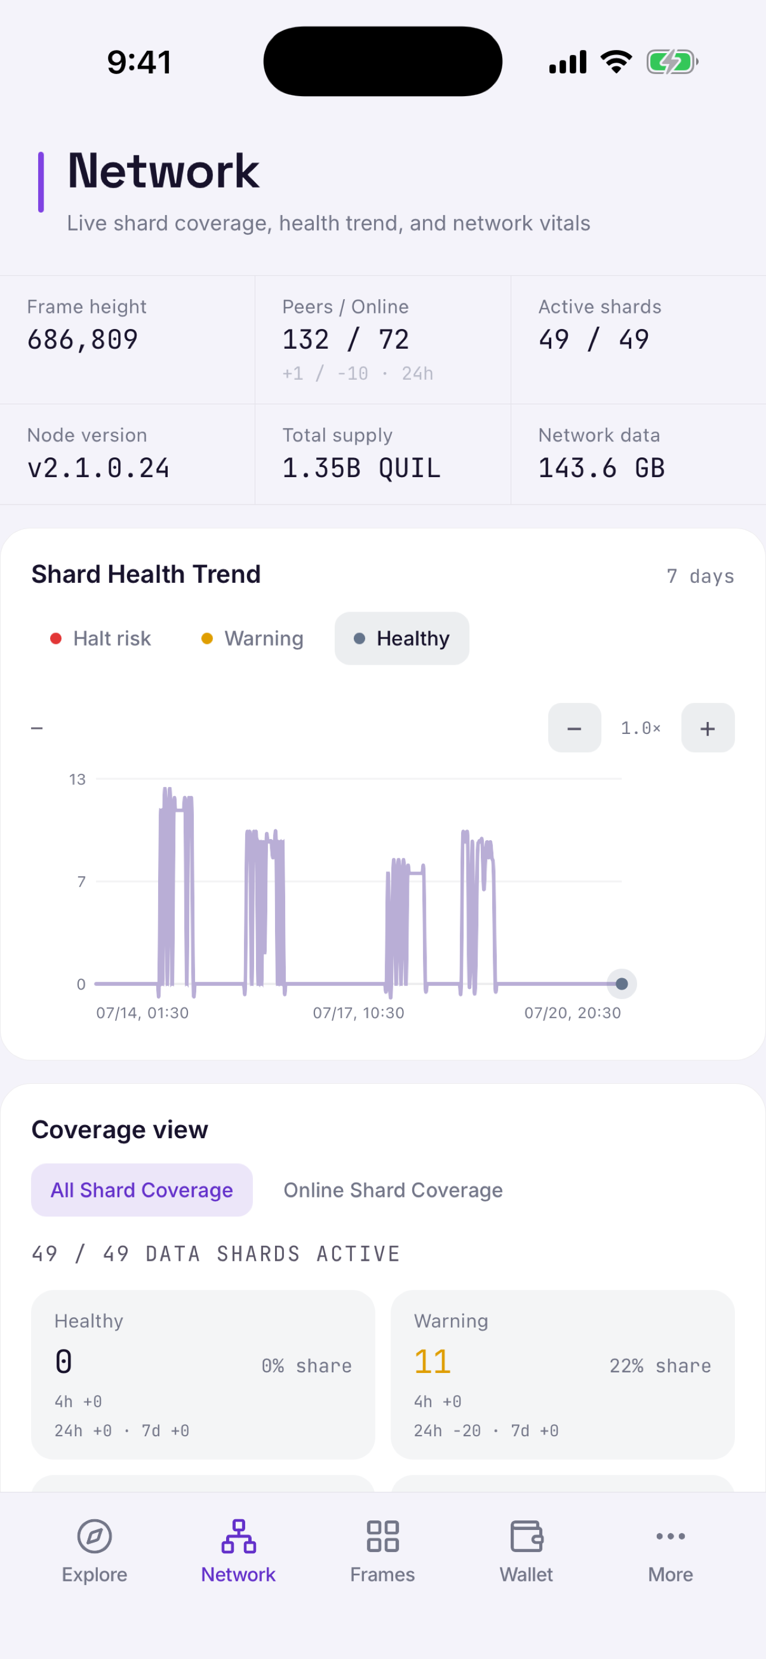Tap the Network page title
766x1659 pixels.
pos(163,171)
